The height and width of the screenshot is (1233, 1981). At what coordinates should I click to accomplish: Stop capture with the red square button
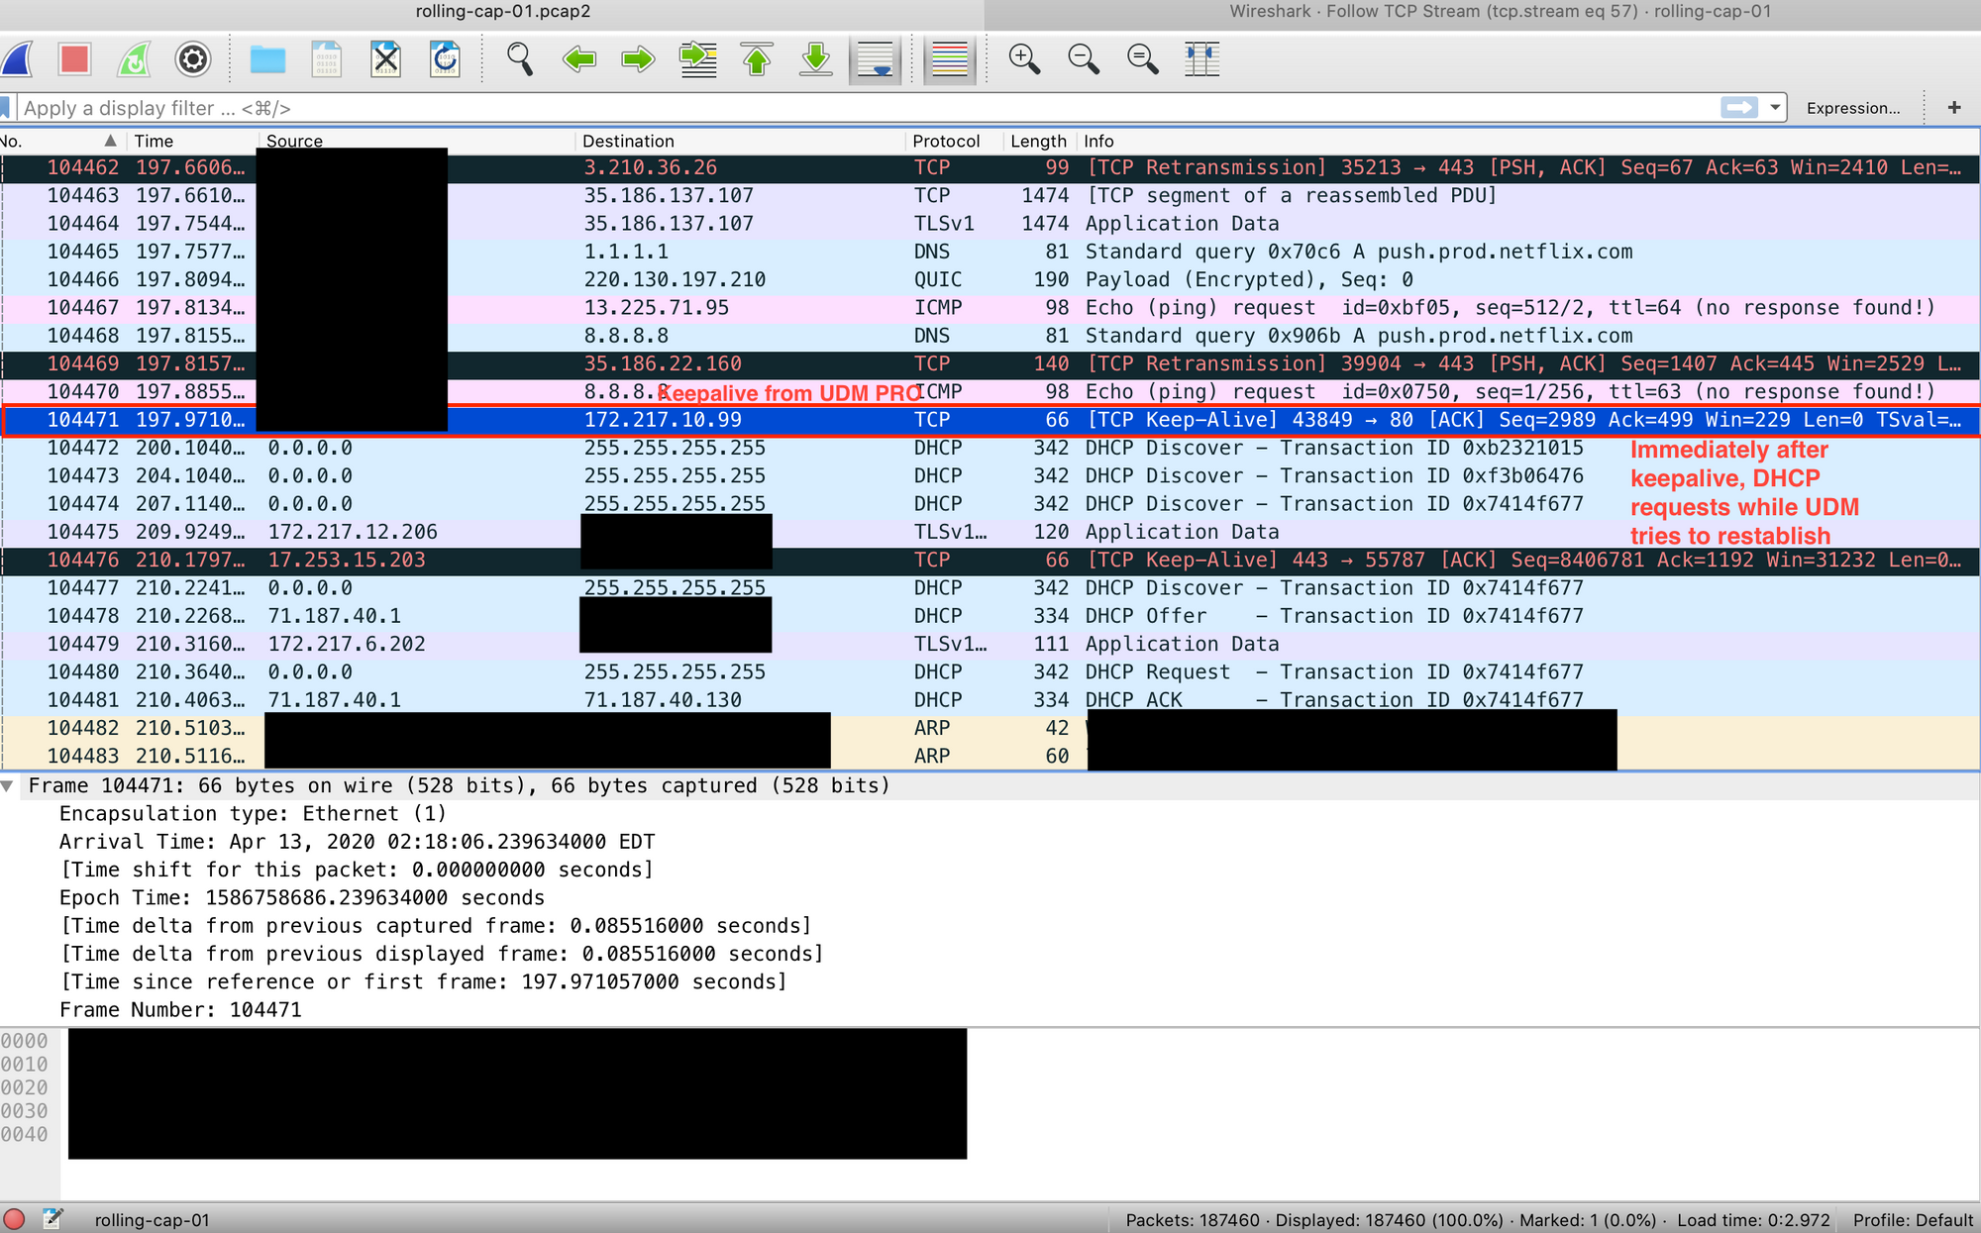point(74,59)
